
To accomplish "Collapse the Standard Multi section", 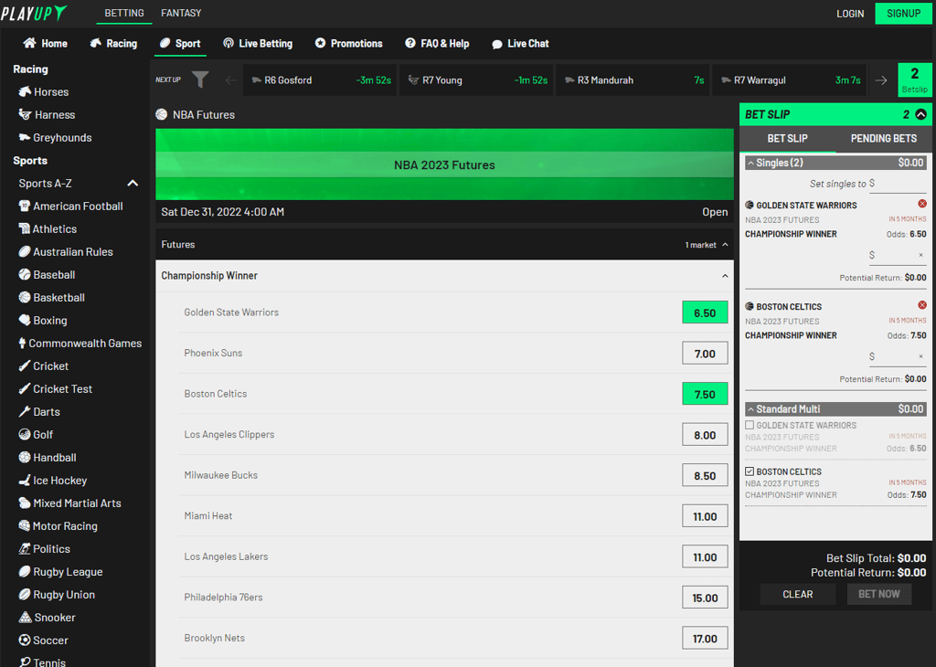I will coord(751,409).
